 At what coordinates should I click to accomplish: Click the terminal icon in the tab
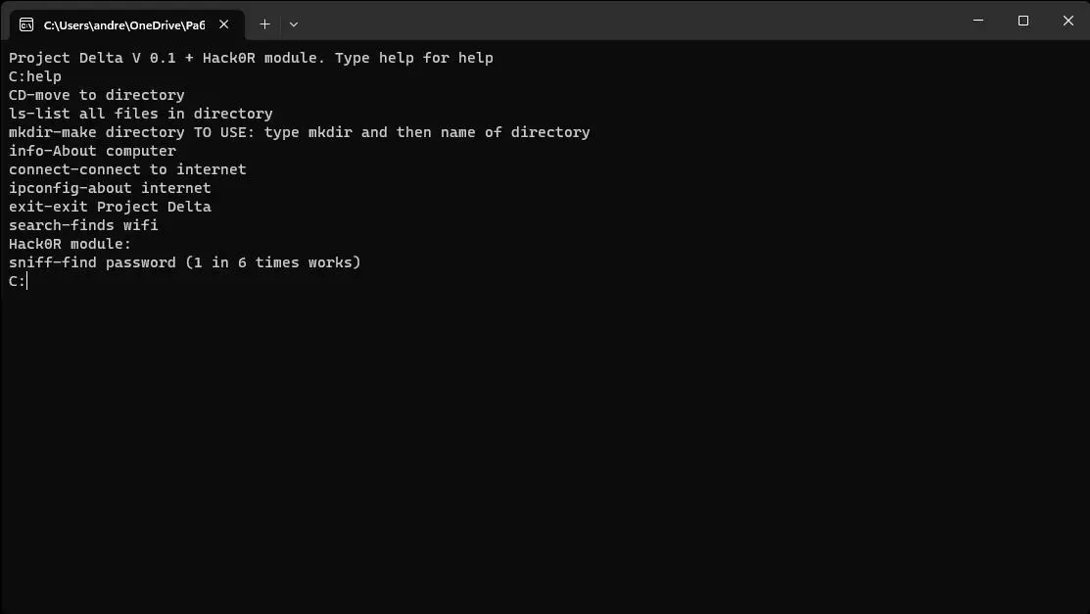click(26, 24)
